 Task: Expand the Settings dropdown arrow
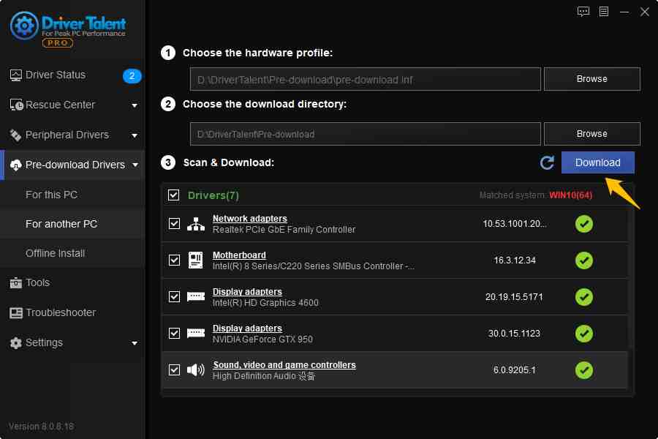135,343
